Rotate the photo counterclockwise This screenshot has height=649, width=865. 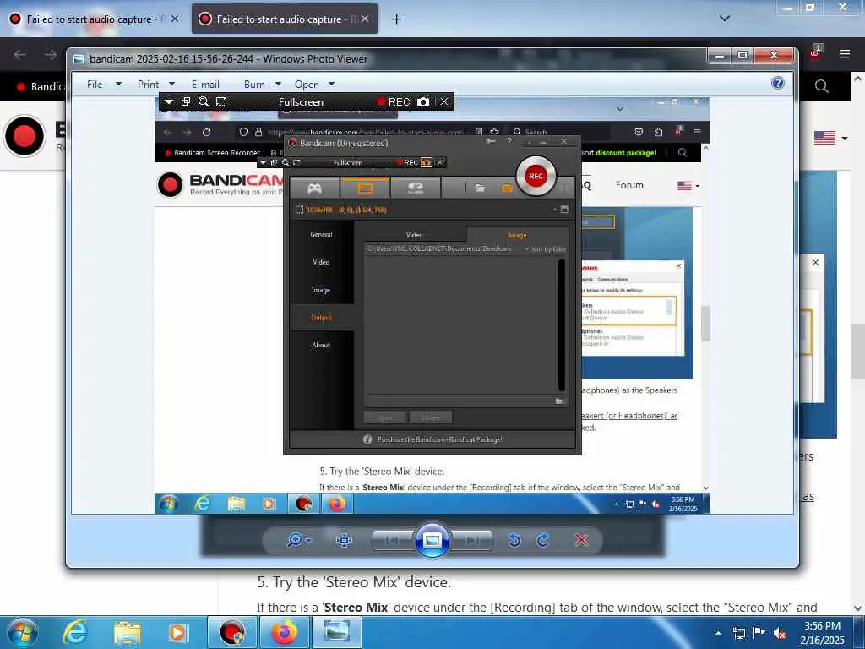pos(514,540)
